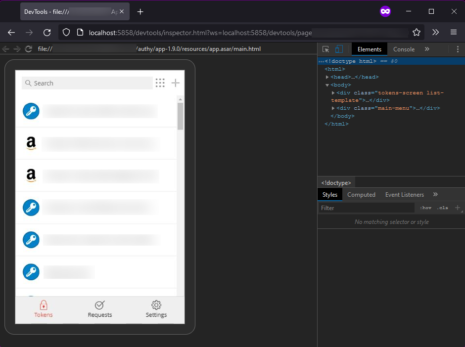Switch to the Computed tab

[361, 195]
